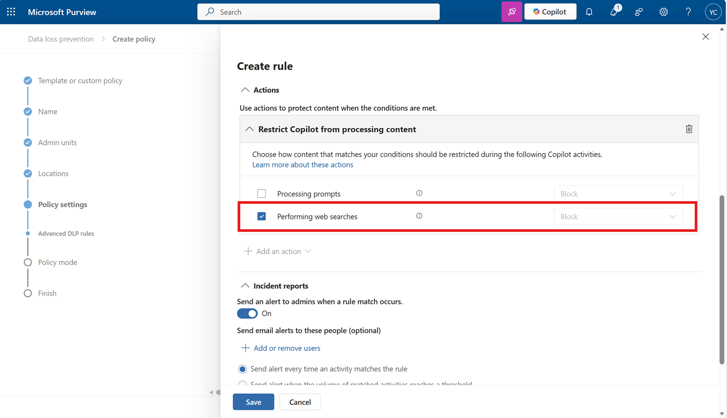Screen dimensions: 727x418
Task: Delete the Restrict Copilot action via trash icon
Action: pyautogui.click(x=689, y=129)
